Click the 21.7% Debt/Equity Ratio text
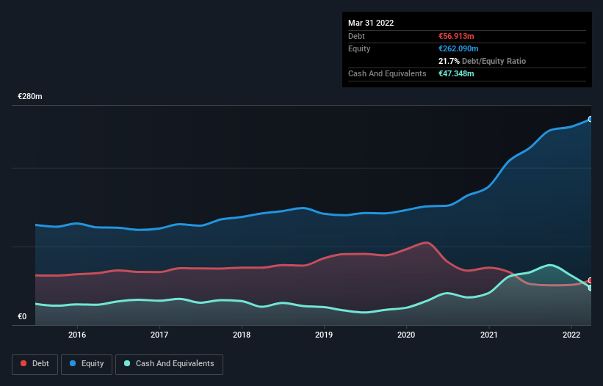This screenshot has height=386, width=603. [482, 61]
